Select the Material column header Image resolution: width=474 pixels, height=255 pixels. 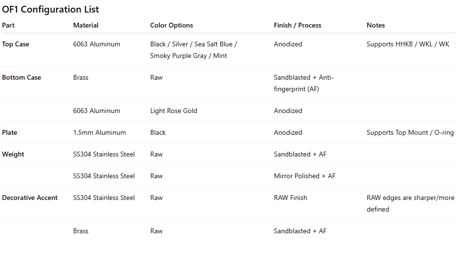click(86, 25)
